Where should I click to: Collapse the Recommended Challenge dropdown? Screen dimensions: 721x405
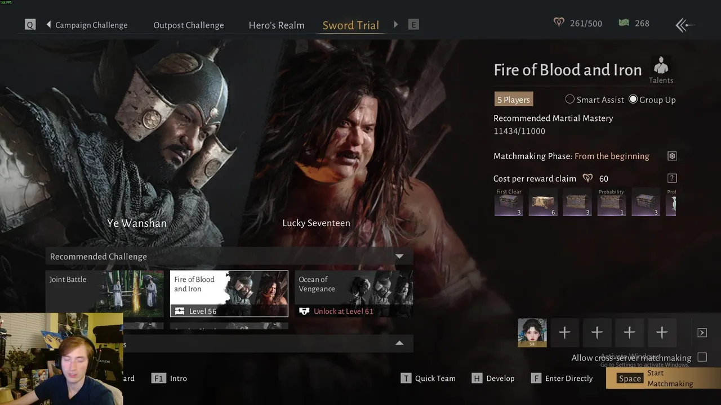coord(399,256)
